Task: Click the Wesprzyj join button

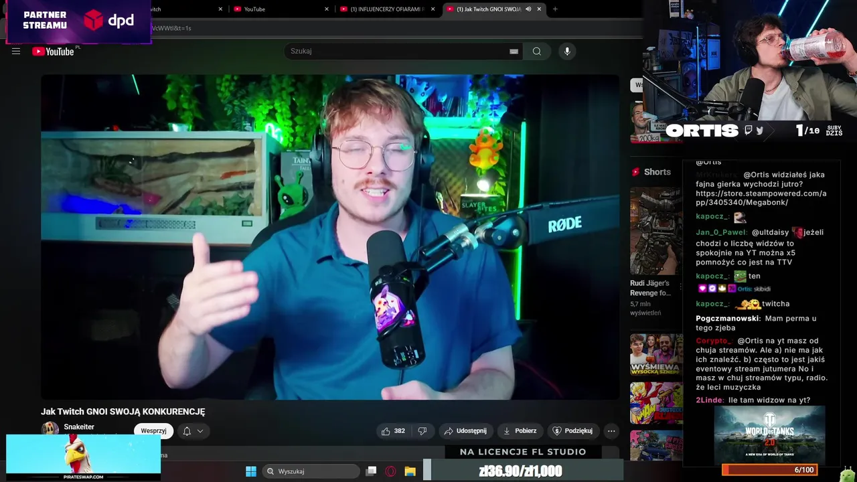Action: tap(153, 431)
